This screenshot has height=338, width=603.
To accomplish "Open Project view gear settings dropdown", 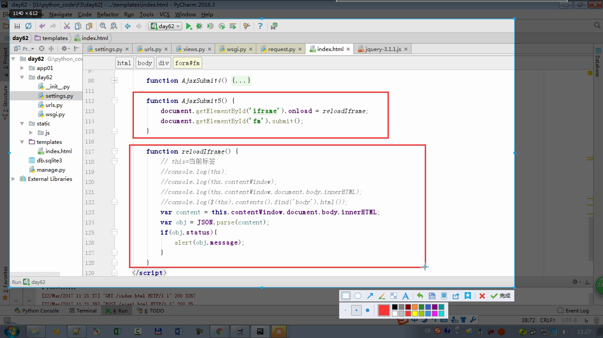I will (65, 49).
